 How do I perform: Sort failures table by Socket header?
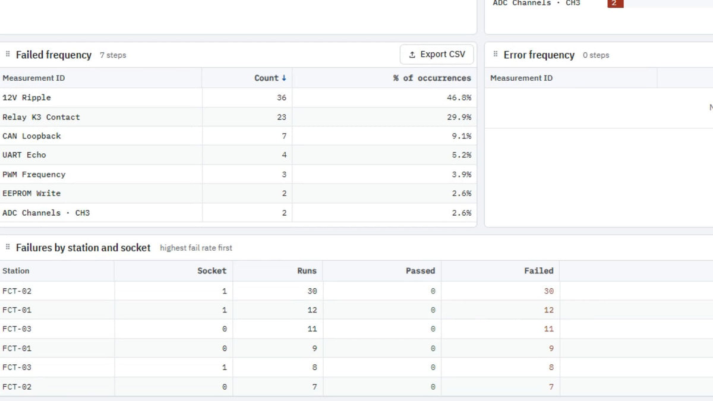(212, 271)
